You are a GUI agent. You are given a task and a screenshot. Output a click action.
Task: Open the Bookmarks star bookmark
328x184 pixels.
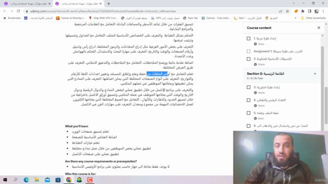[x=12, y=18]
